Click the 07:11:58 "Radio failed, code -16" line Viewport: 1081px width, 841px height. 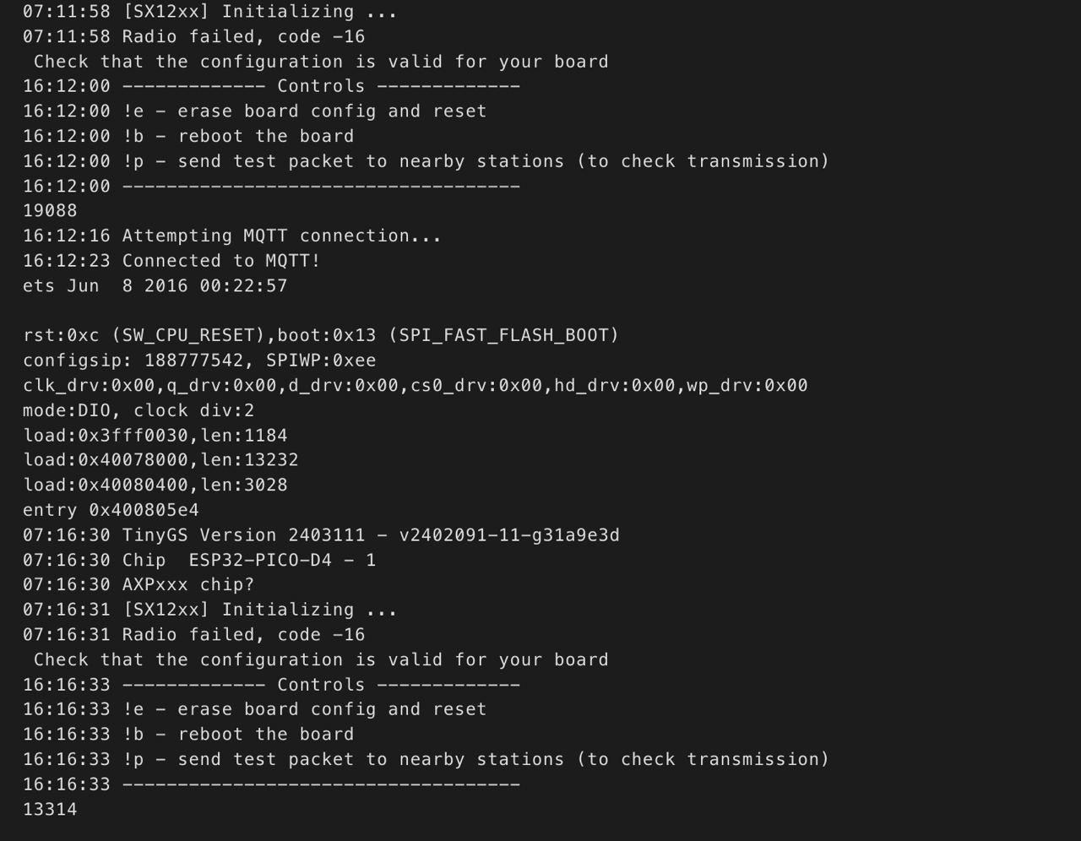click(x=194, y=37)
